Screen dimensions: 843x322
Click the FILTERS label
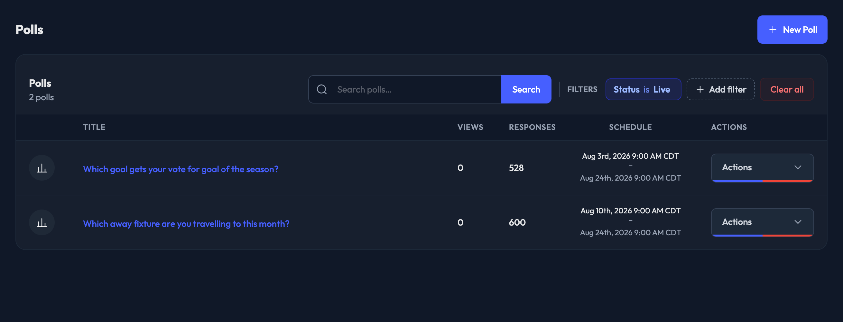[x=582, y=89]
